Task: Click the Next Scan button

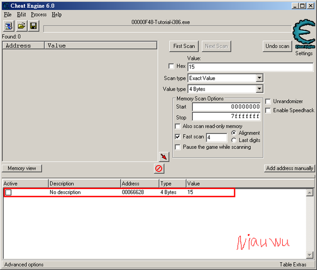Action: (x=217, y=46)
